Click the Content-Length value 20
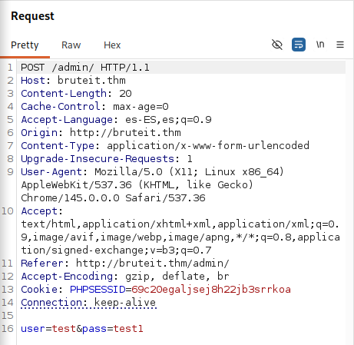Image resolution: width=354 pixels, height=345 pixels. point(125,94)
